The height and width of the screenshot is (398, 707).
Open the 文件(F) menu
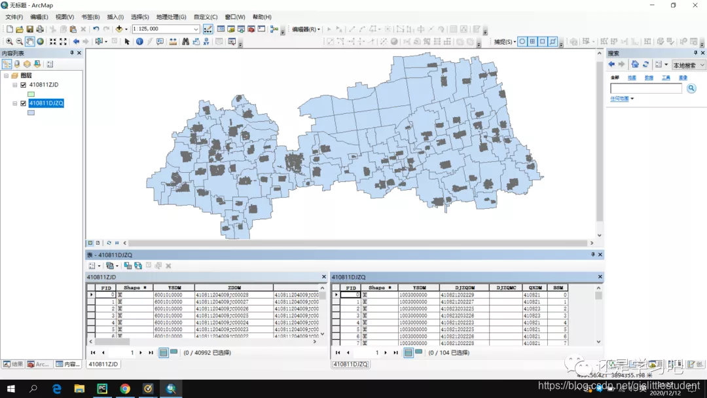point(14,17)
